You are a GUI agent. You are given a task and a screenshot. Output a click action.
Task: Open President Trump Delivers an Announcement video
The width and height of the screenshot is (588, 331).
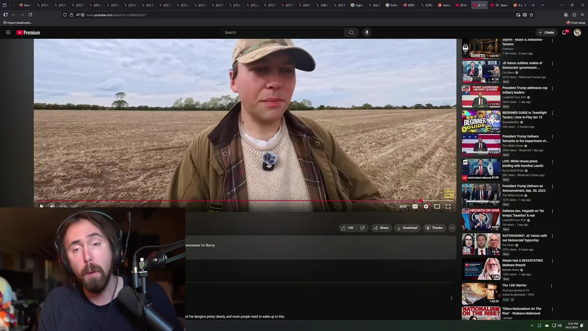pos(524,188)
